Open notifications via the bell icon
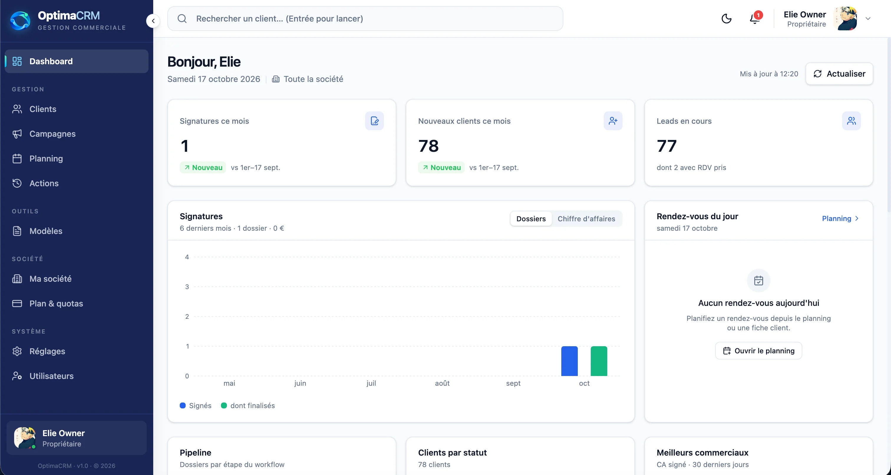891x475 pixels. tap(754, 19)
